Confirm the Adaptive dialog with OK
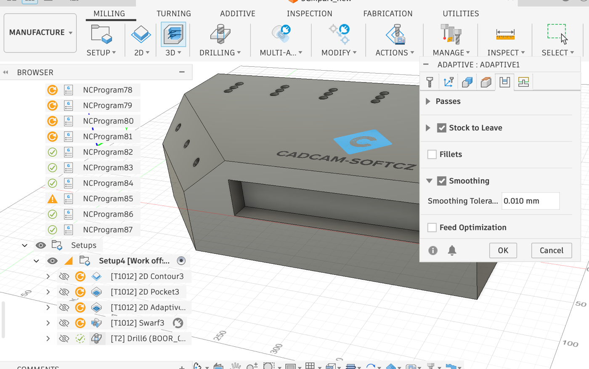Image resolution: width=589 pixels, height=369 pixels. [x=503, y=250]
